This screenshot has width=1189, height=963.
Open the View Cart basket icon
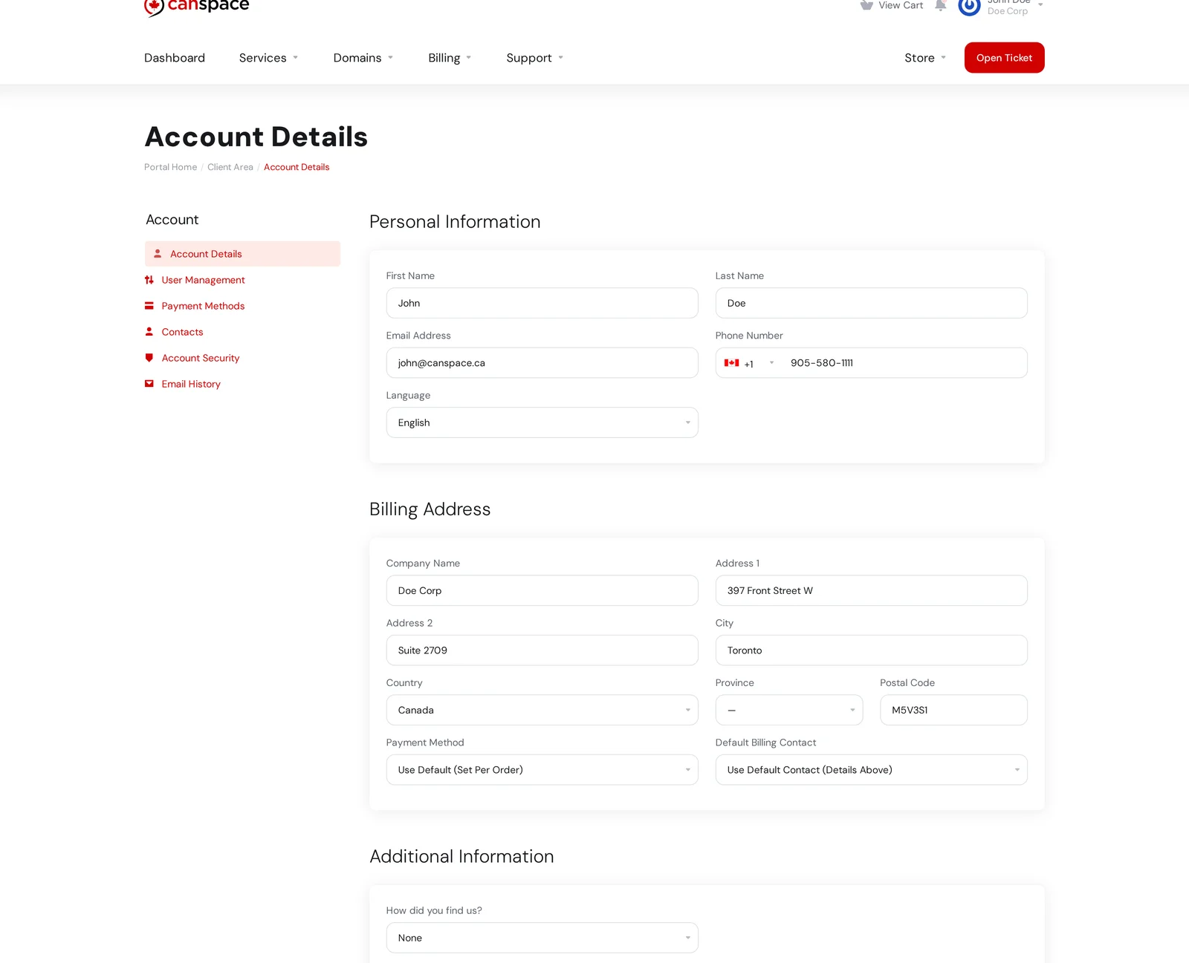pos(866,5)
